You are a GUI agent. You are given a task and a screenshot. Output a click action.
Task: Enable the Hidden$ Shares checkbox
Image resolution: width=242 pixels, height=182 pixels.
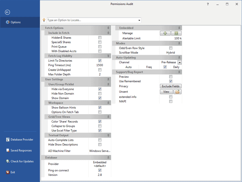click(x=100, y=38)
